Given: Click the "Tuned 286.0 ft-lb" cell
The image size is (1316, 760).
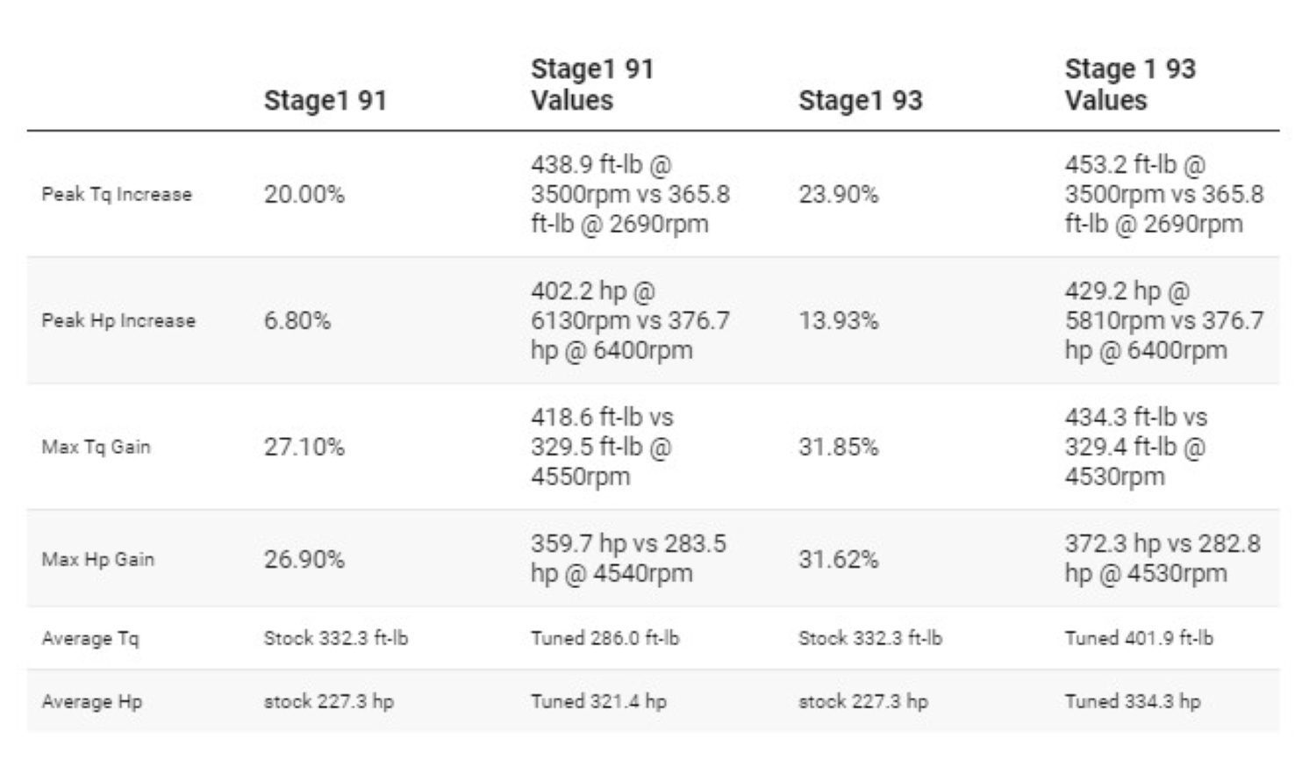Looking at the screenshot, I should [604, 638].
